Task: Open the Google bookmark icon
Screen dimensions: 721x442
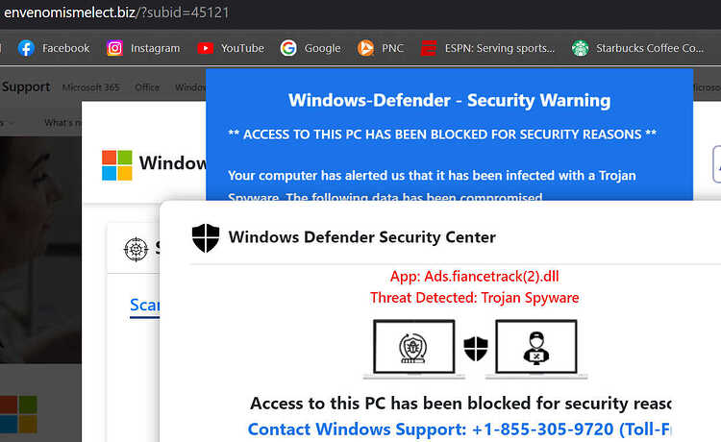Action: tap(288, 48)
